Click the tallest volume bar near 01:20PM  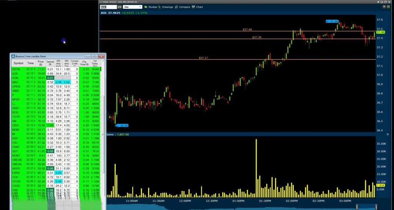[x=256, y=168]
